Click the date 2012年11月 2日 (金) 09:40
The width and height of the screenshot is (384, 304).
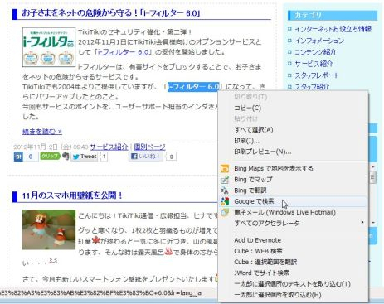click(x=51, y=147)
